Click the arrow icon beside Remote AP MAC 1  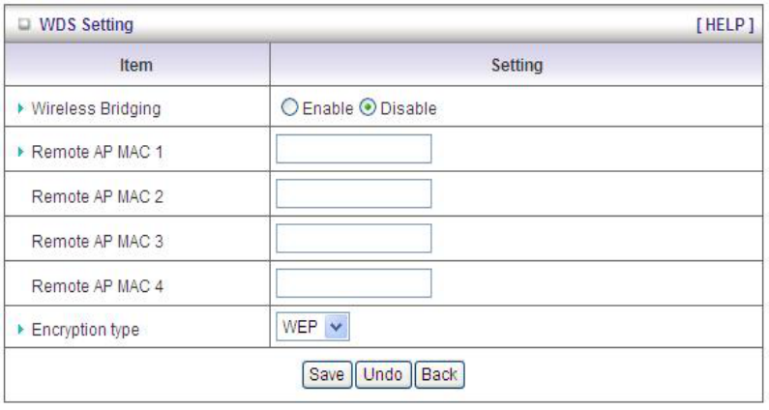pyautogui.click(x=22, y=150)
